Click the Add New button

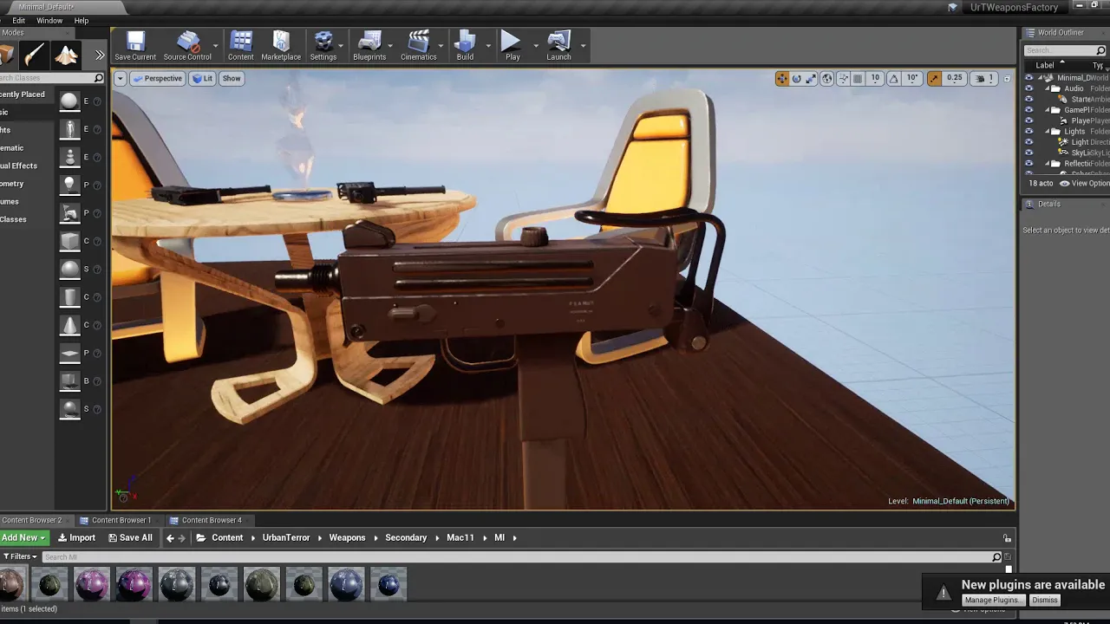tap(23, 537)
